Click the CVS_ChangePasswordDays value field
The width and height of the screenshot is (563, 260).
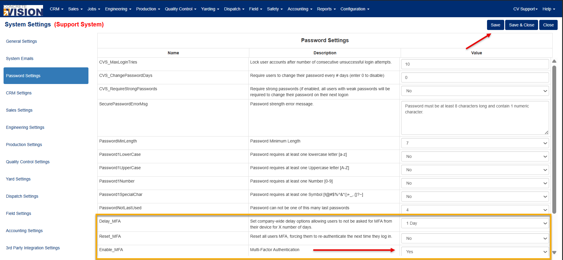(x=475, y=77)
